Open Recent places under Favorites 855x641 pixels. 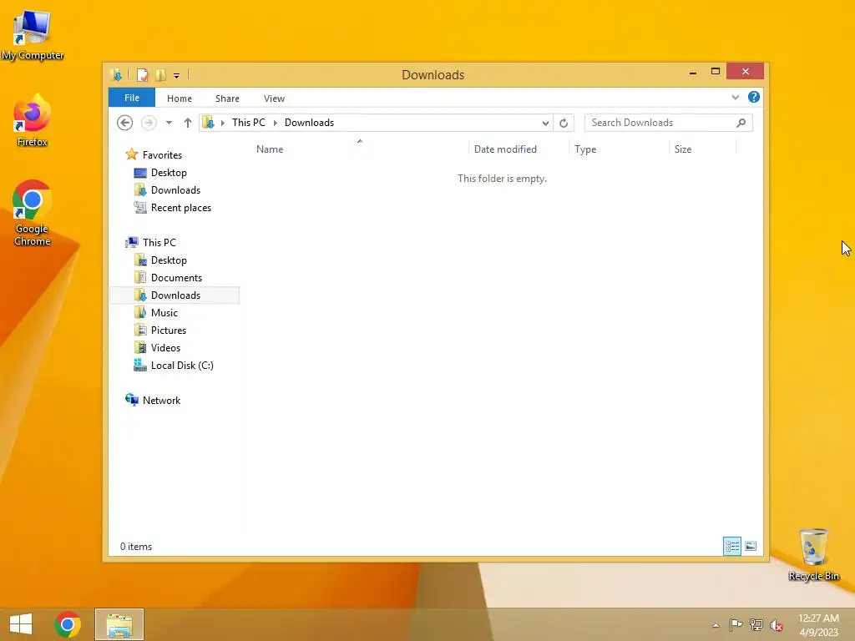(x=180, y=208)
